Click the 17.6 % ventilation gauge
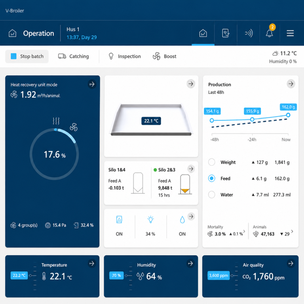The height and width of the screenshot is (304, 304). point(54,154)
